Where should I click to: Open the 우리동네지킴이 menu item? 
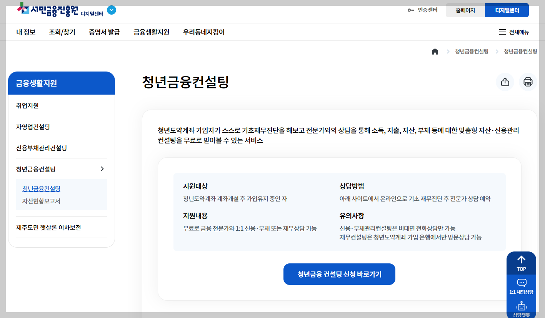pyautogui.click(x=204, y=32)
